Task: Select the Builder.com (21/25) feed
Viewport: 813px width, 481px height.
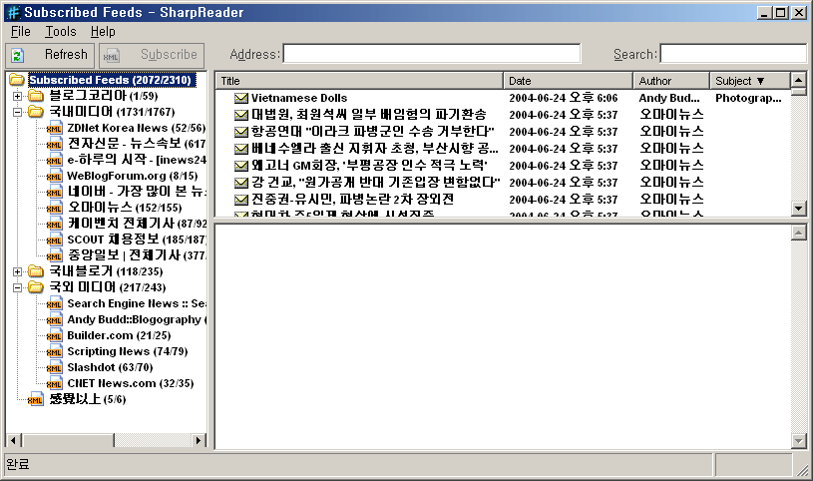Action: click(x=119, y=335)
